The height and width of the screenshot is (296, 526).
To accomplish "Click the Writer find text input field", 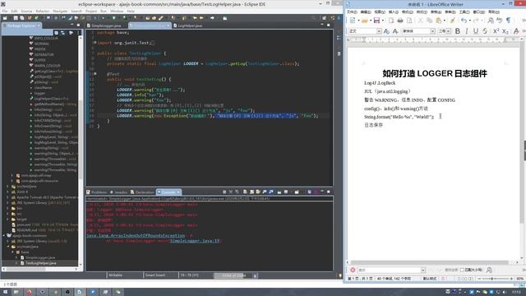I will [x=389, y=270].
